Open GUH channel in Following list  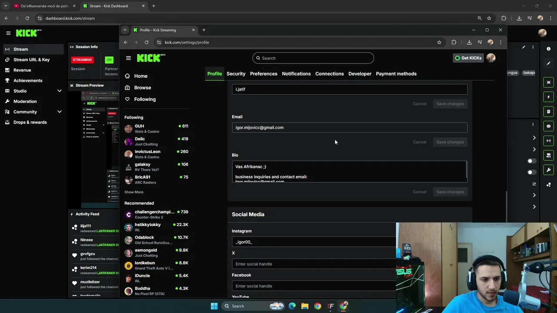click(156, 129)
